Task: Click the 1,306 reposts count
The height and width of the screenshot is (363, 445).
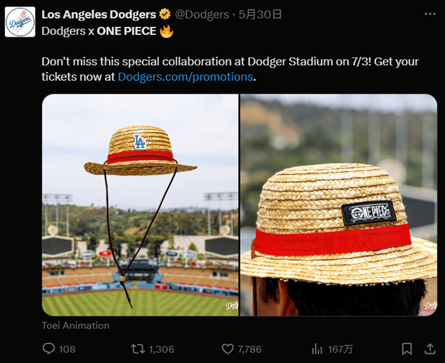Action: [x=161, y=349]
